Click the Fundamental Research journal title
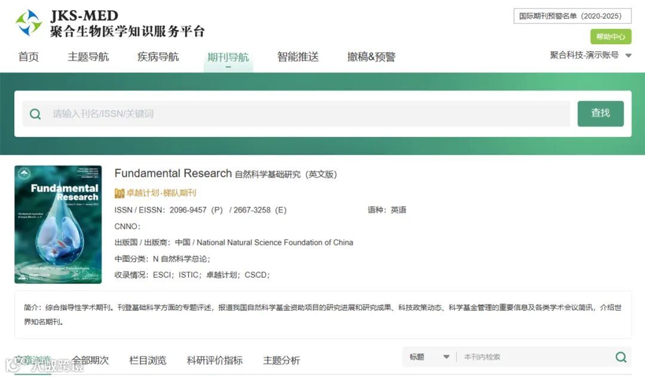 coord(173,173)
